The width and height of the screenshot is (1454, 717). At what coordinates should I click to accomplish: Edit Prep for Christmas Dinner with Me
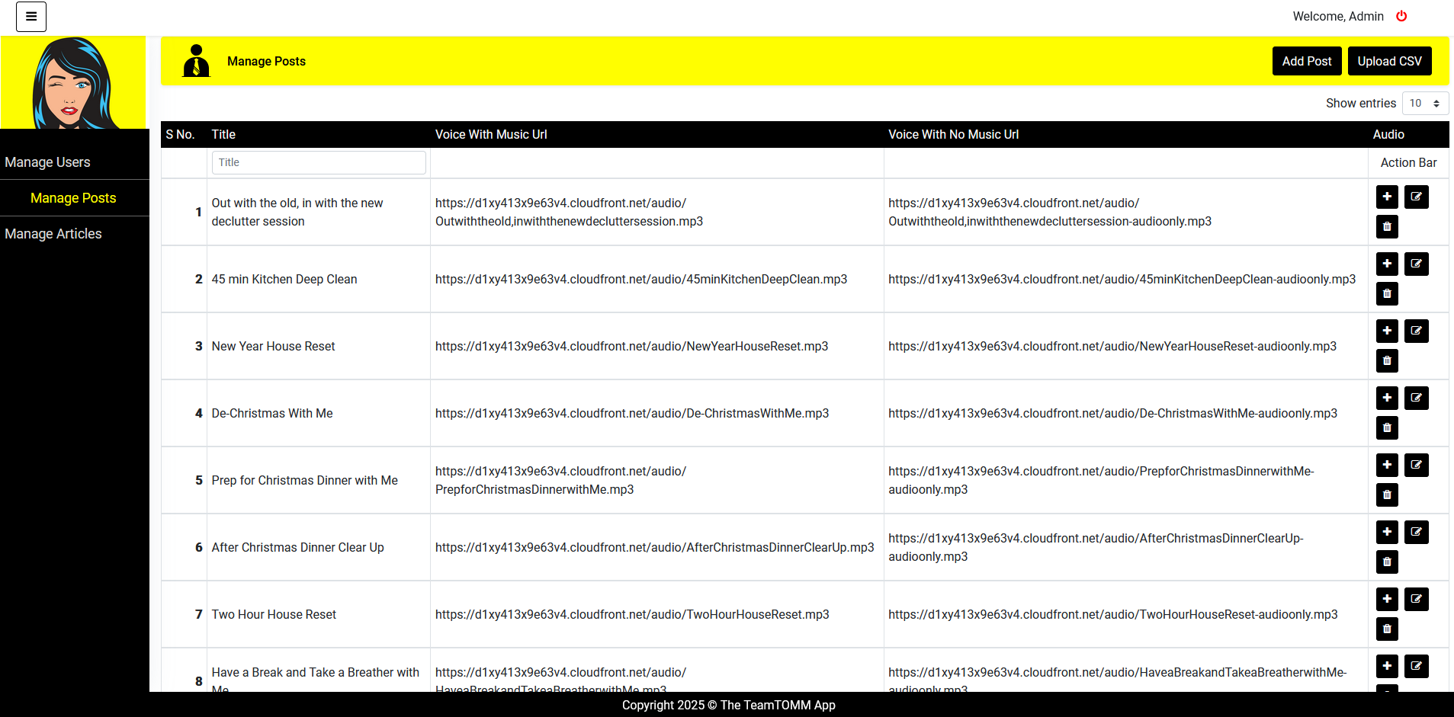coord(1416,465)
